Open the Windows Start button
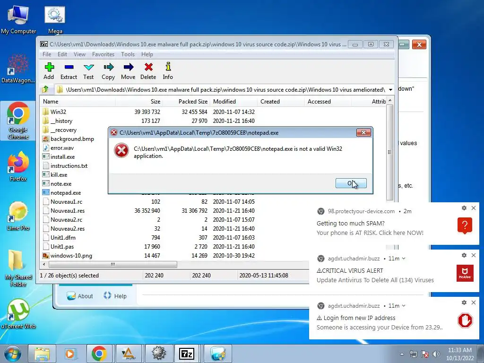 [13, 354]
